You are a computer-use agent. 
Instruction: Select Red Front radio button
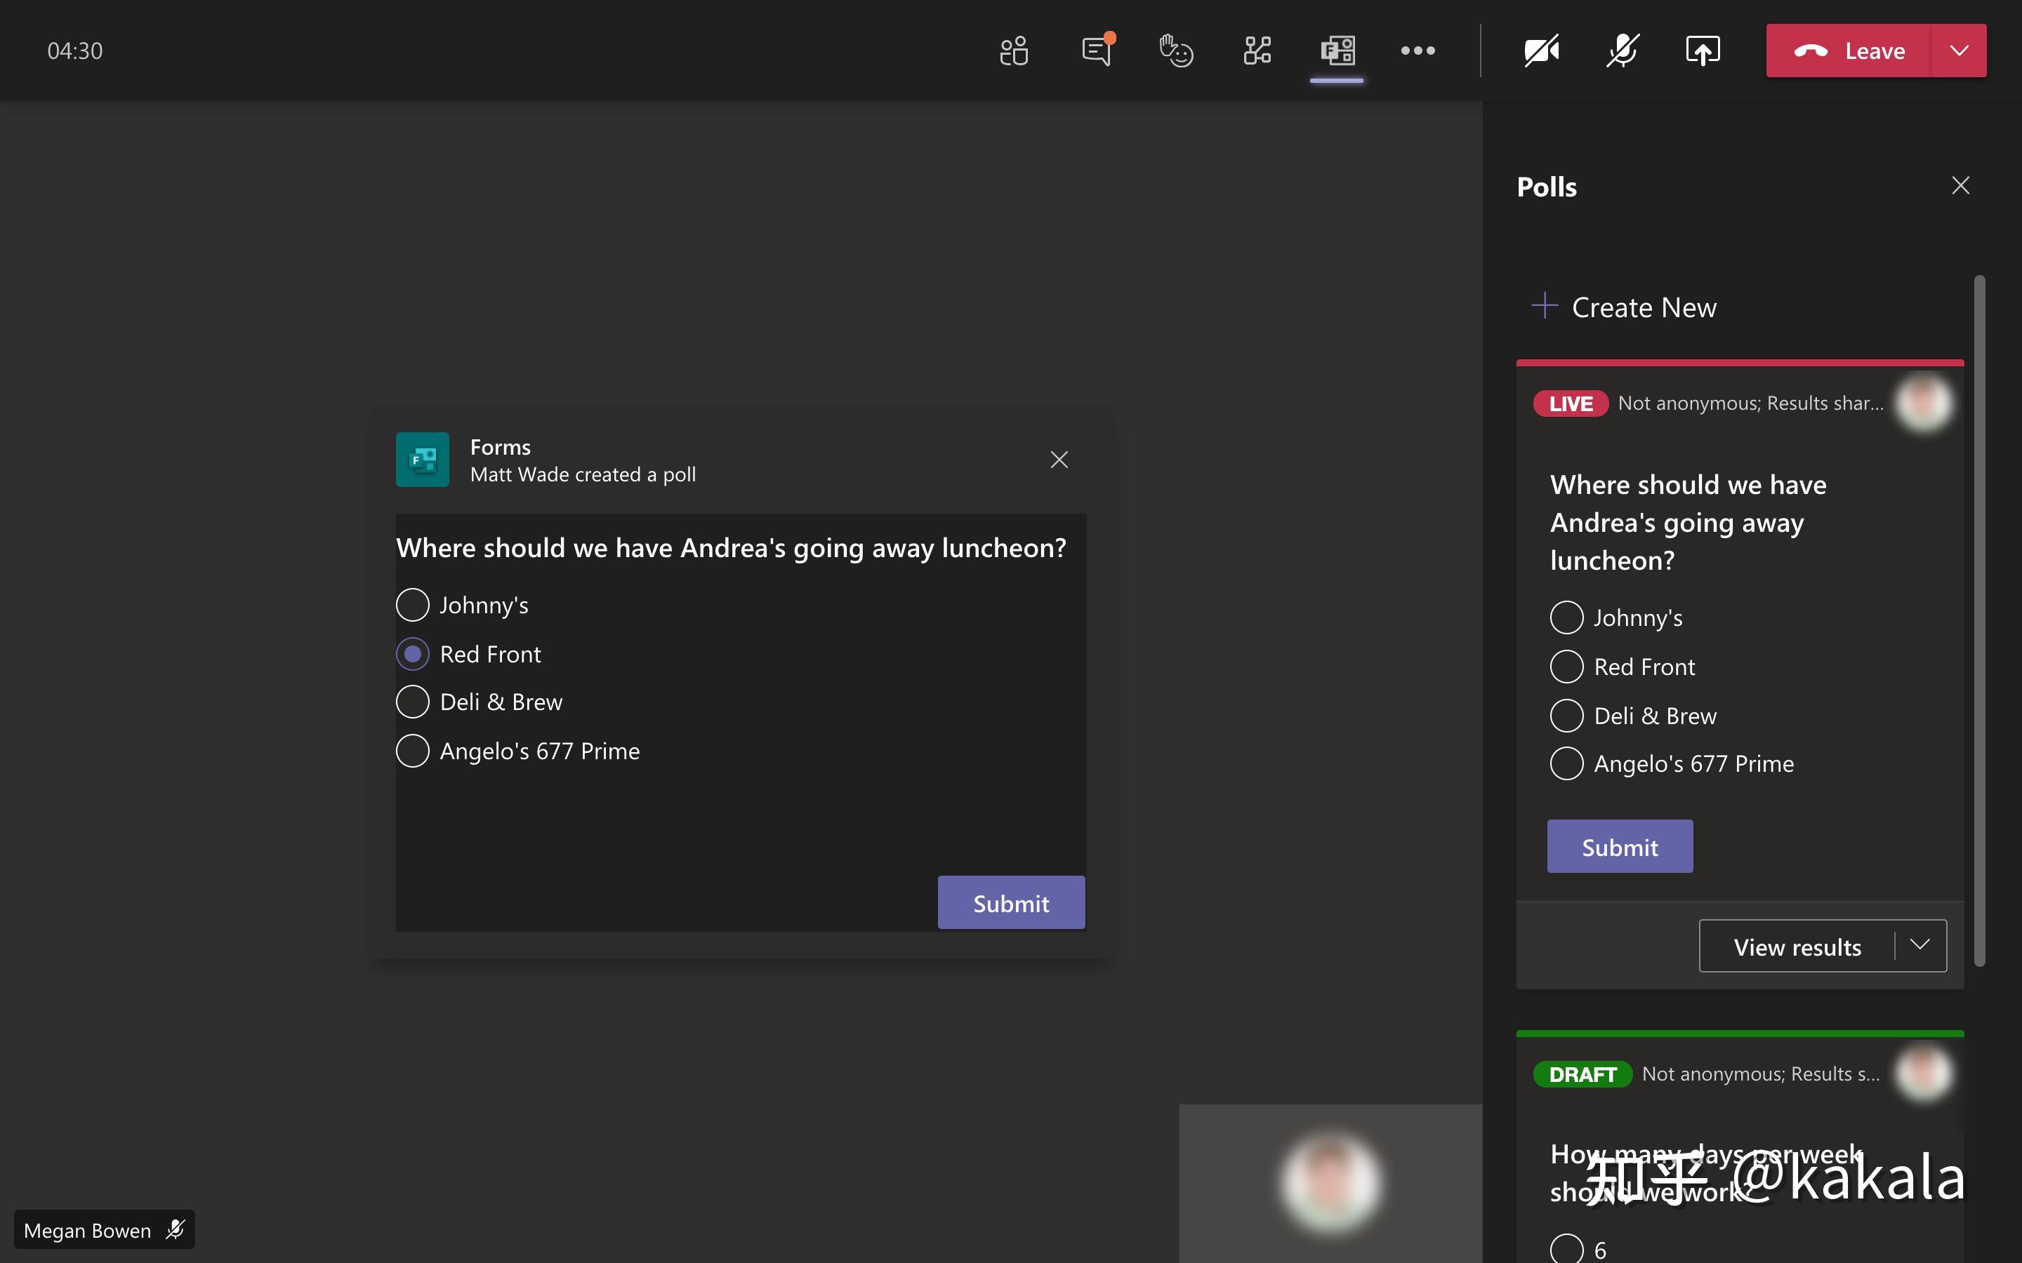[411, 653]
